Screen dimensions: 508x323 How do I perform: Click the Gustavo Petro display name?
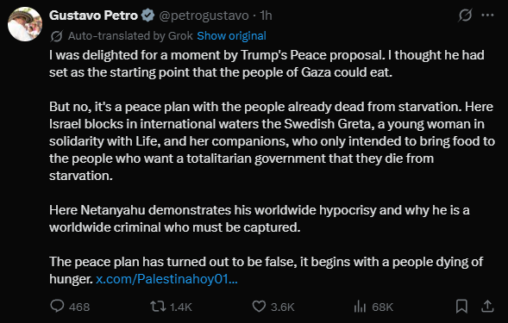(93, 16)
